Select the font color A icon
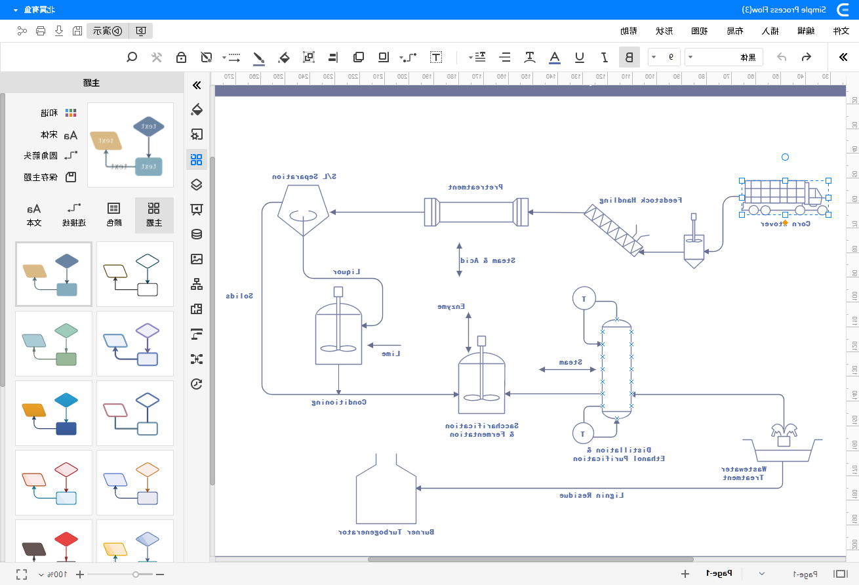Viewport: 859px width, 585px height. click(x=555, y=57)
